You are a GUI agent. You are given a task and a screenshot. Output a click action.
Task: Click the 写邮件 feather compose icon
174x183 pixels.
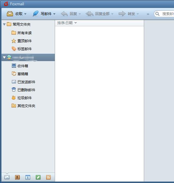pos(36,14)
